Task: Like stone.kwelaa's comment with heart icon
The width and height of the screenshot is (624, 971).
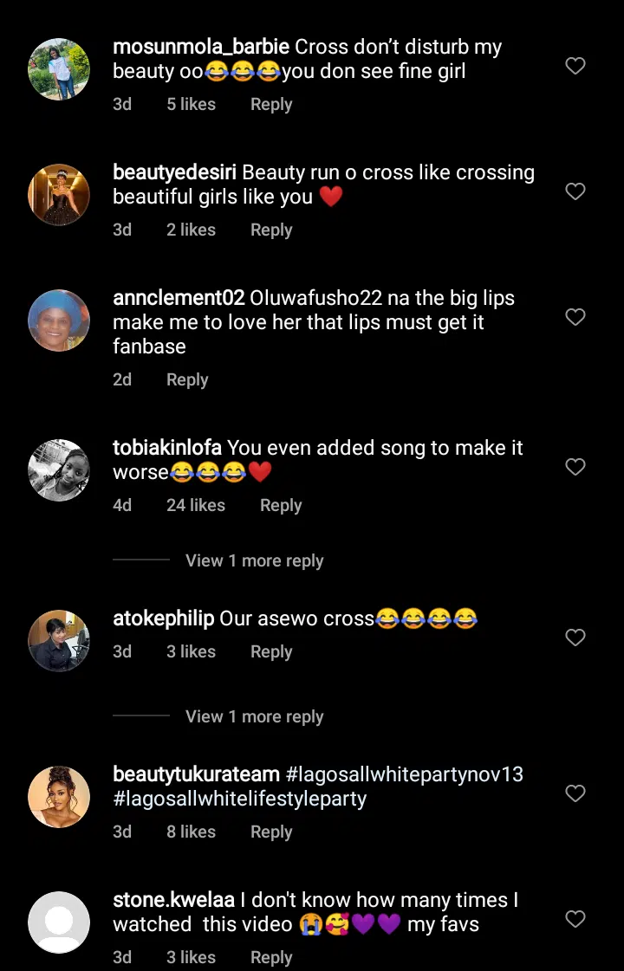Action: 575,919
